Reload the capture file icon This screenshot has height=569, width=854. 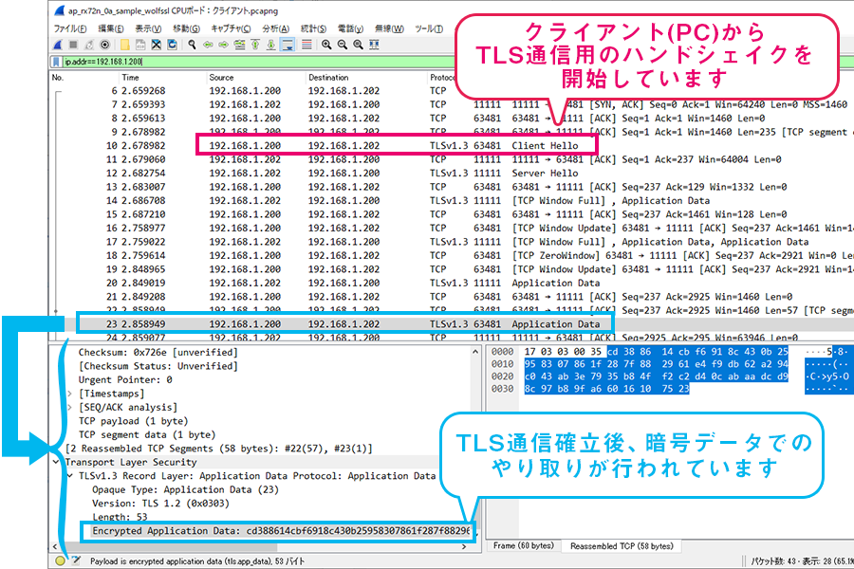coord(172,45)
